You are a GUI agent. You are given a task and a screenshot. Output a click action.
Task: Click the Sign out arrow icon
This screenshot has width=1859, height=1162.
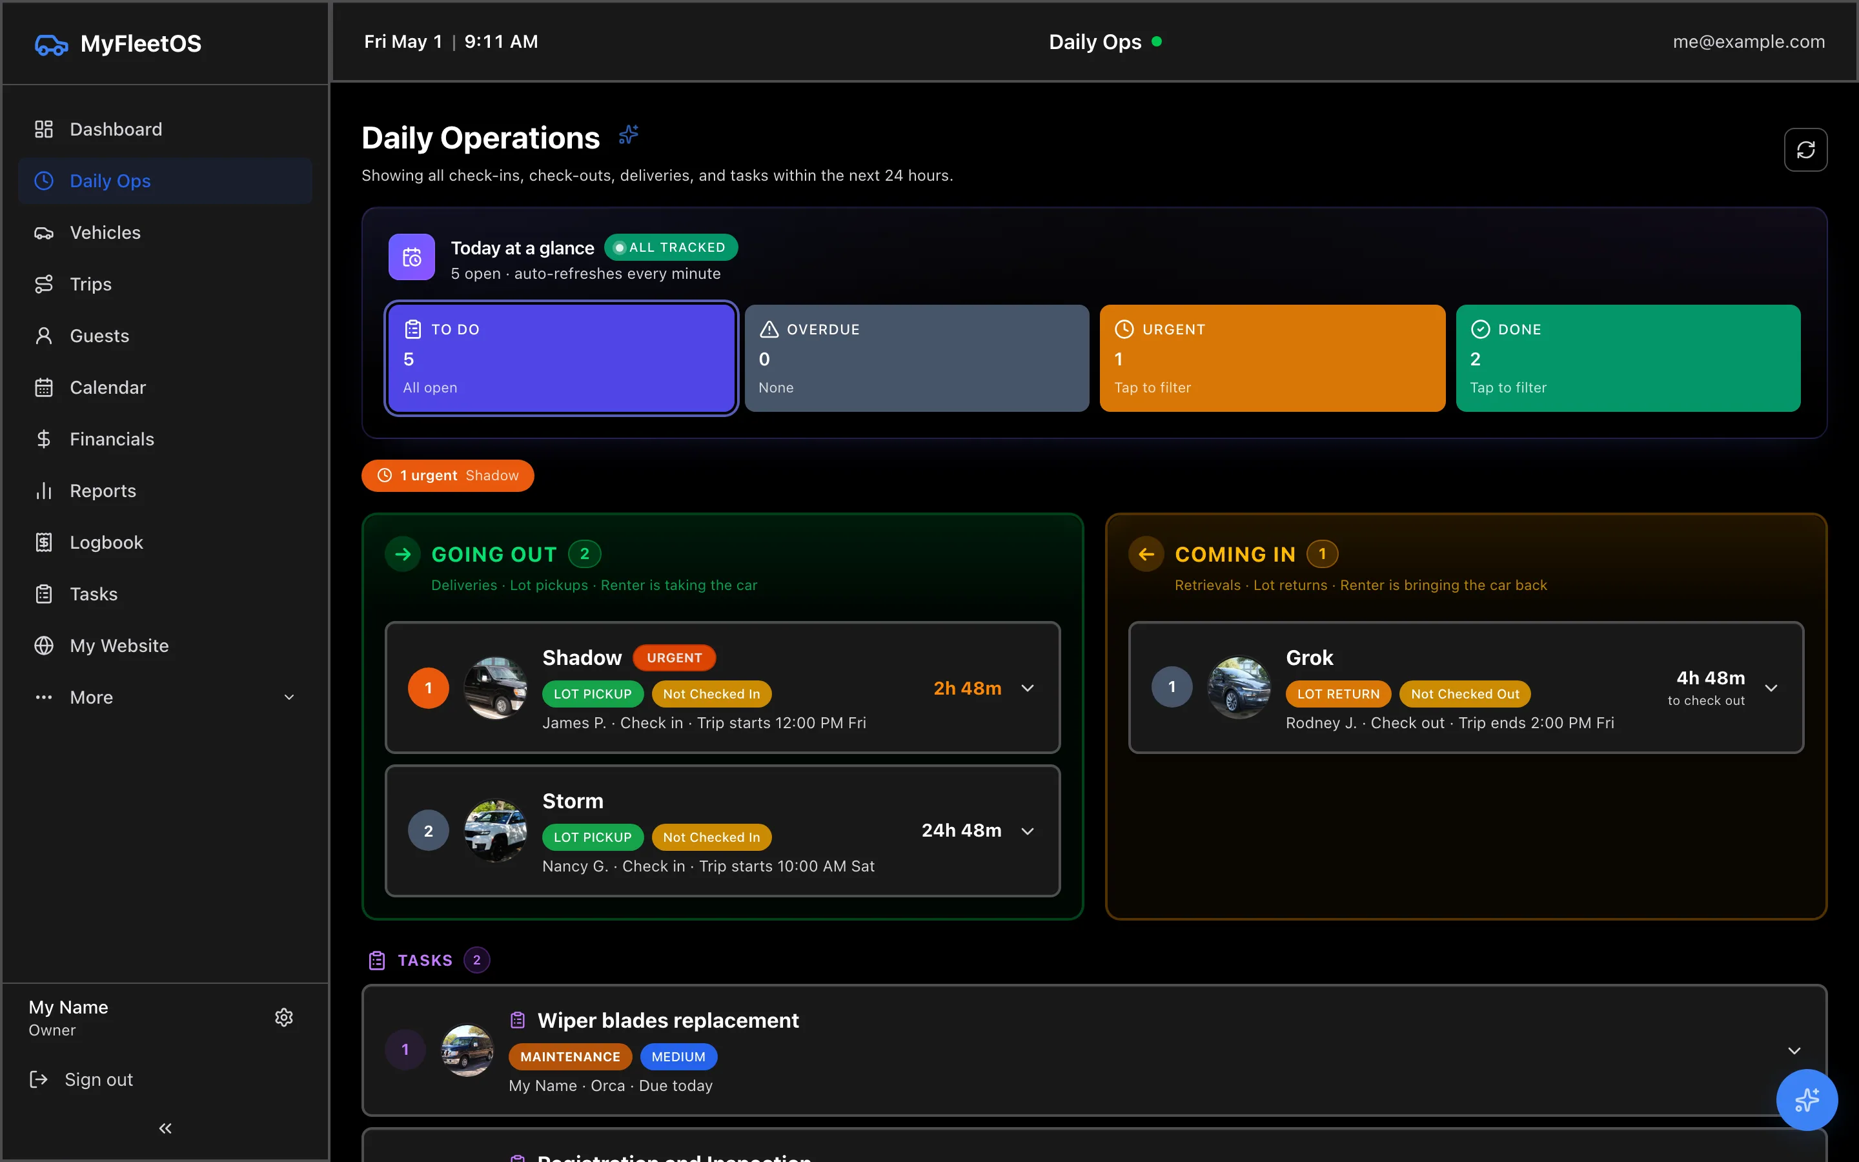pos(39,1080)
